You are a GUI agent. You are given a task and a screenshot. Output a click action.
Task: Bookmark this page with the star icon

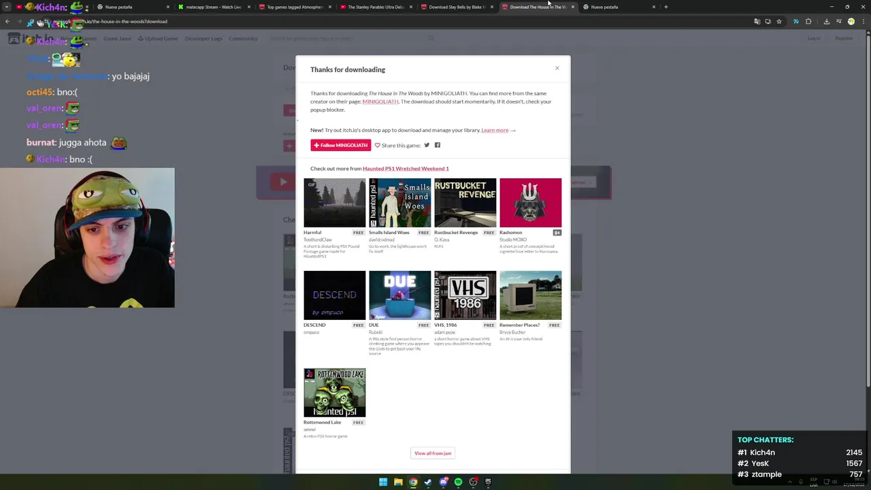pos(779,21)
